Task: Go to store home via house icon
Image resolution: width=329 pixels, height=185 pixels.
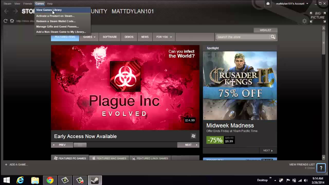Action: [x=12, y=21]
